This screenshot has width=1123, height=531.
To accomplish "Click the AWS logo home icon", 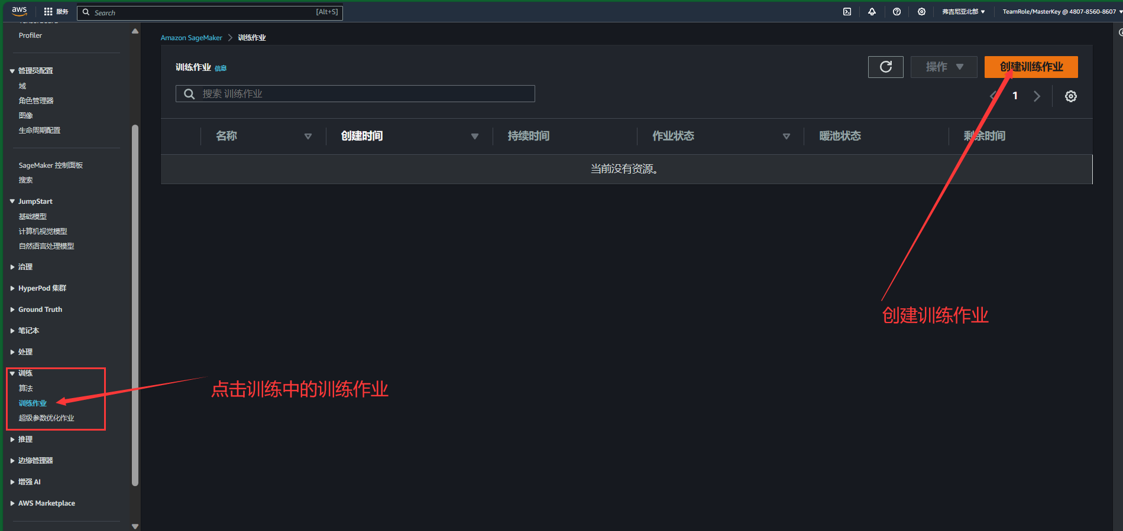I will pos(20,11).
